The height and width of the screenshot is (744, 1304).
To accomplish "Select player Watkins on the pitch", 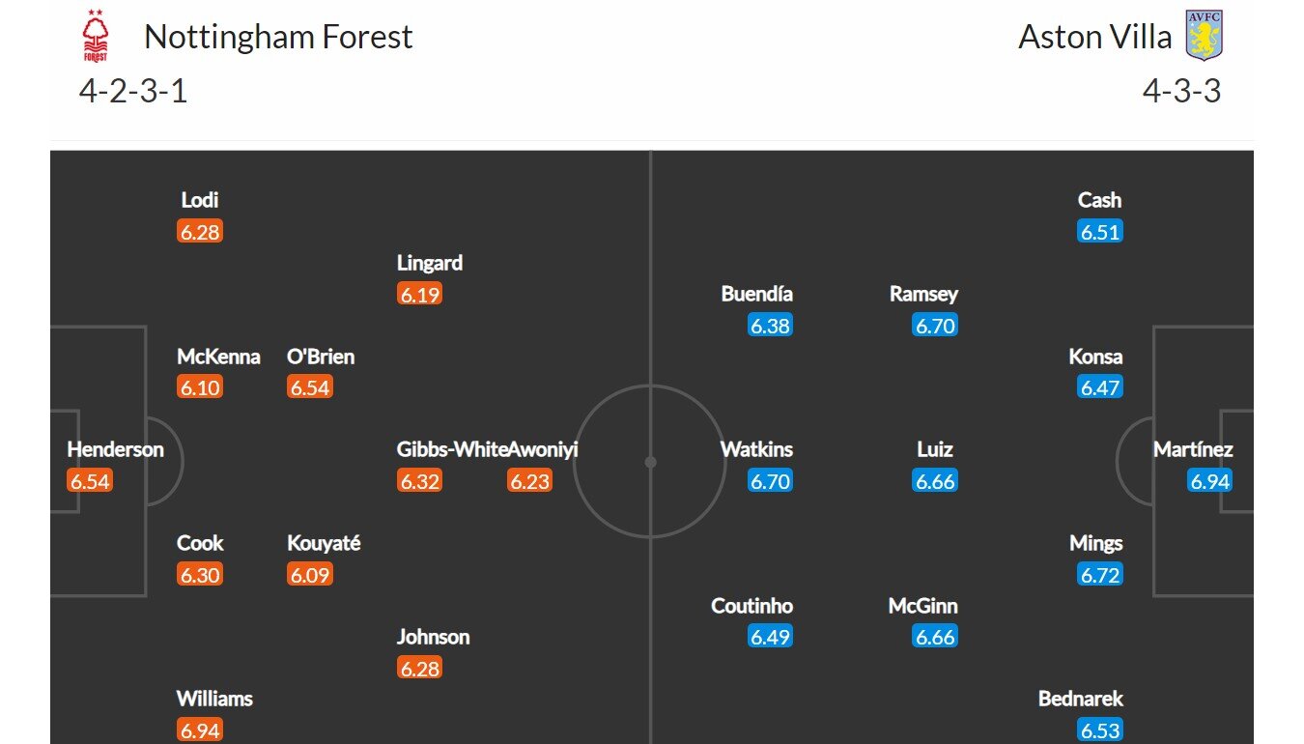I will coord(756,449).
